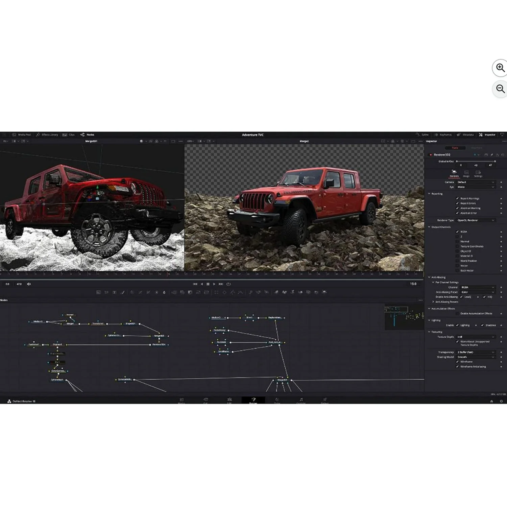Mute audio with the speaker icon
The height and width of the screenshot is (507, 507).
tap(29, 284)
